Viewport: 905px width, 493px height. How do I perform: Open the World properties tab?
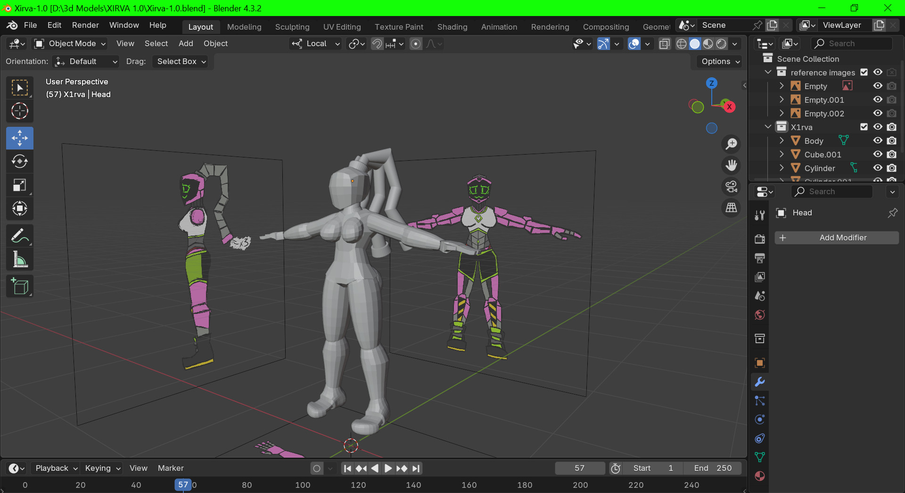(x=759, y=315)
